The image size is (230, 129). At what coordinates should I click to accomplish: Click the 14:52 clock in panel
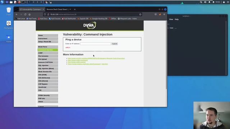pyautogui.click(x=218, y=2)
